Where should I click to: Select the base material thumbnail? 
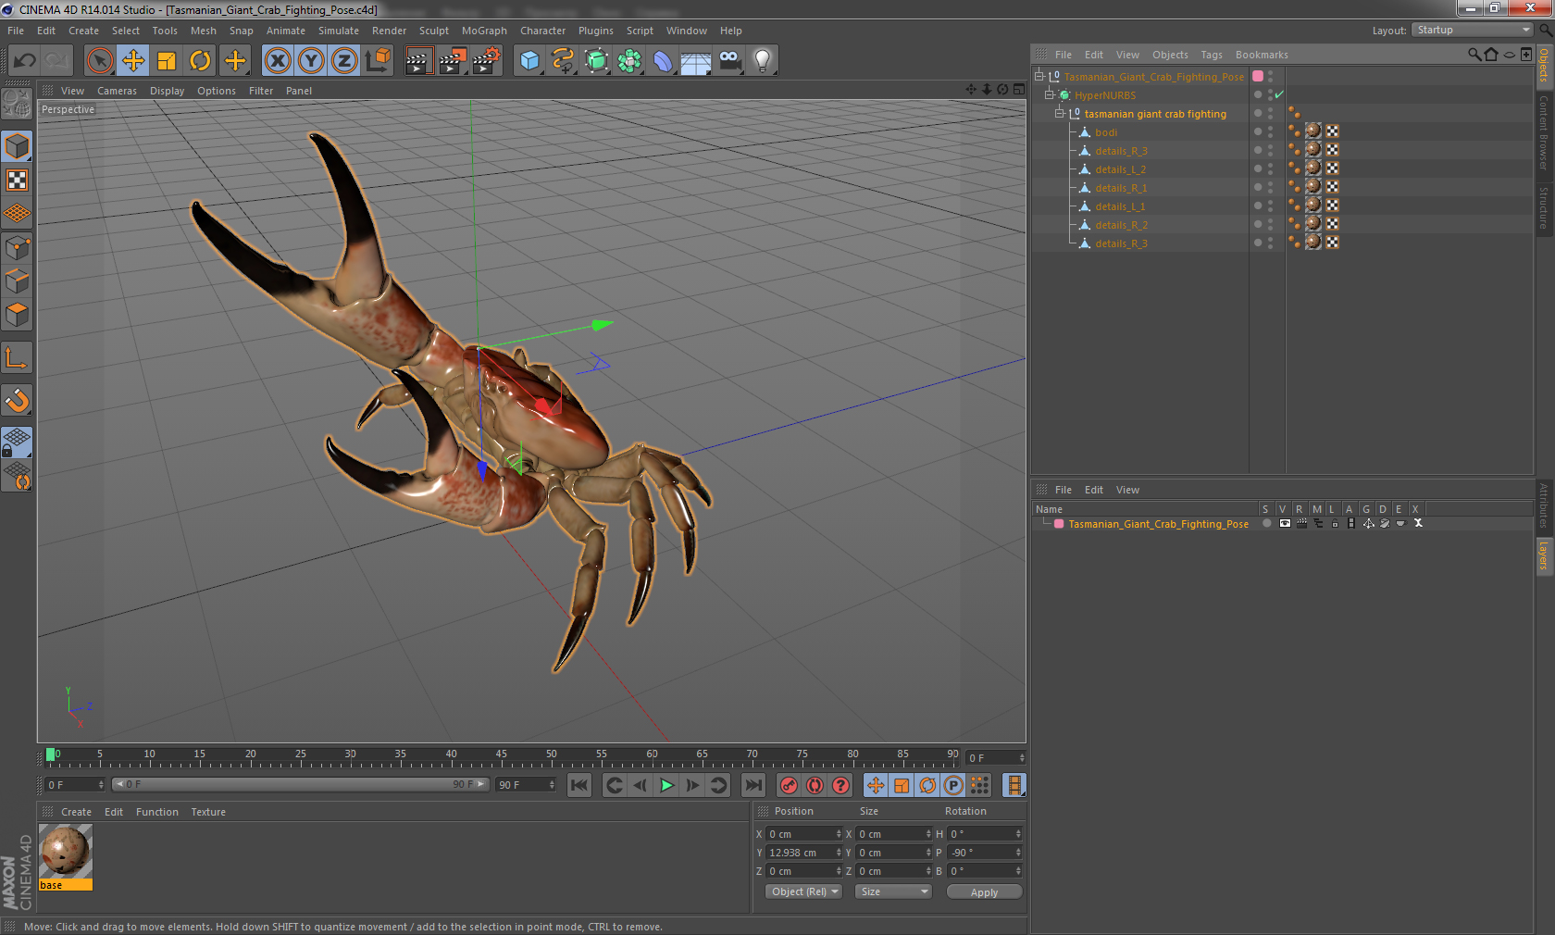click(66, 852)
